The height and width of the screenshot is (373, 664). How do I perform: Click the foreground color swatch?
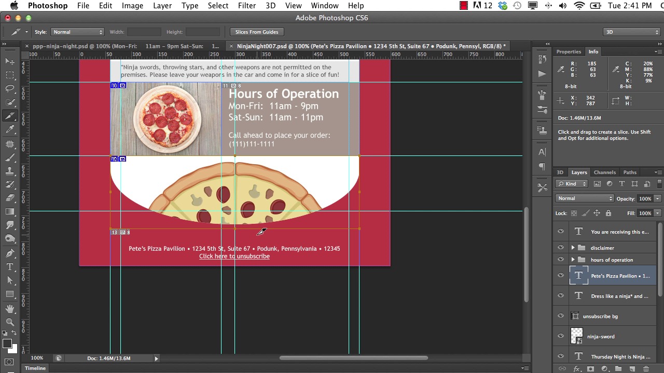(x=7, y=344)
